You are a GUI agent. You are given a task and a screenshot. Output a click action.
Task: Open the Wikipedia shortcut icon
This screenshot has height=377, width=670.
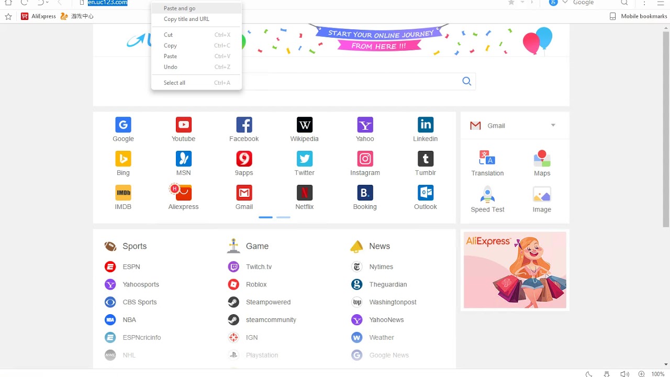(x=305, y=125)
